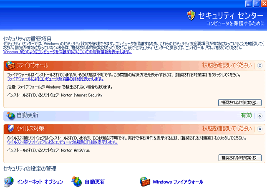Screen dimensions: 267x190
Task: Click the virus 状態を確認してください status text
Action: pyautogui.click(x=227, y=128)
